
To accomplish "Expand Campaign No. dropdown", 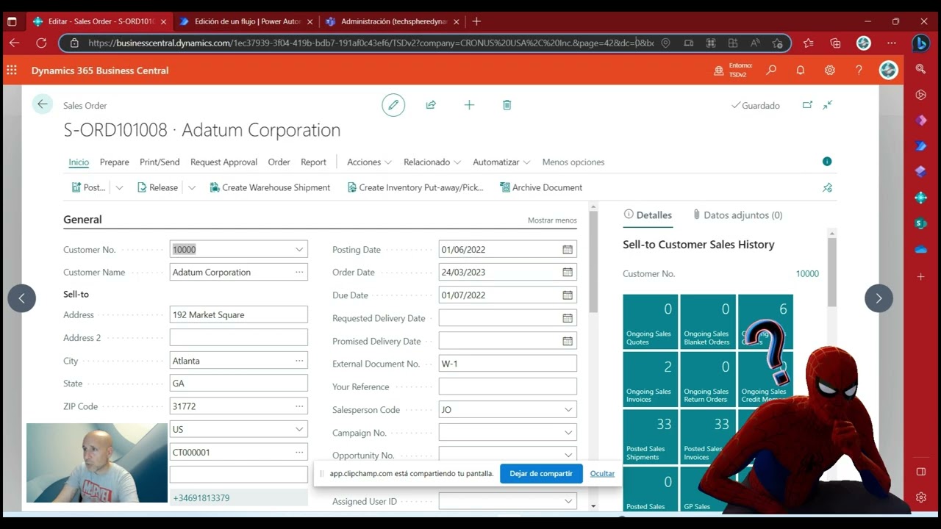I will tap(568, 433).
